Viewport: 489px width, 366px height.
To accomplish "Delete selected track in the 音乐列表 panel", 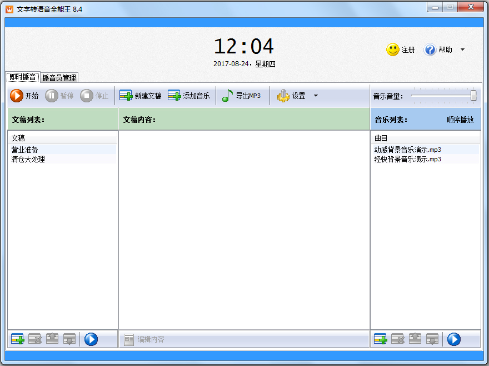I will point(398,339).
